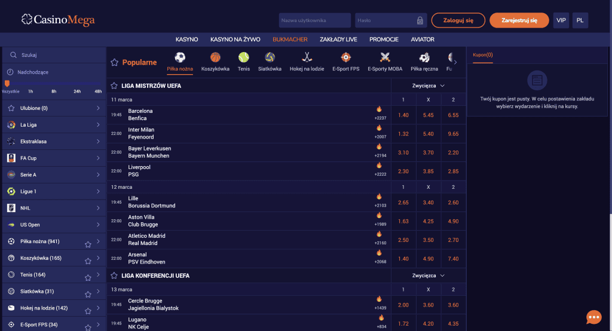
Task: Toggle favorite star for Liga Konferencji UEFA
Action: 114,275
